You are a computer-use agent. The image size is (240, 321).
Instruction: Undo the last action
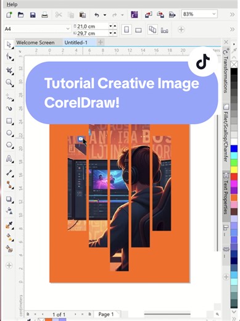click(97, 15)
